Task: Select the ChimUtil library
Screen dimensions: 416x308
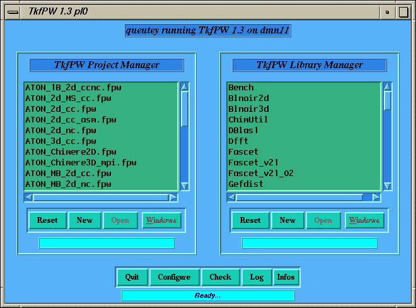Action: point(304,119)
